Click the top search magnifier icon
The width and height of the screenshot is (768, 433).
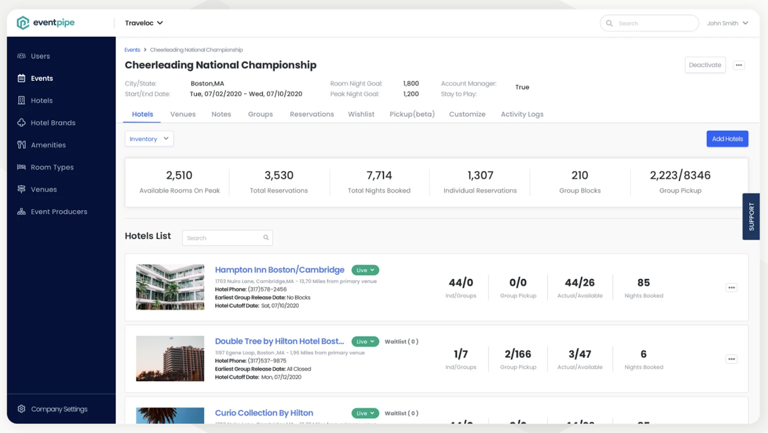tap(609, 23)
